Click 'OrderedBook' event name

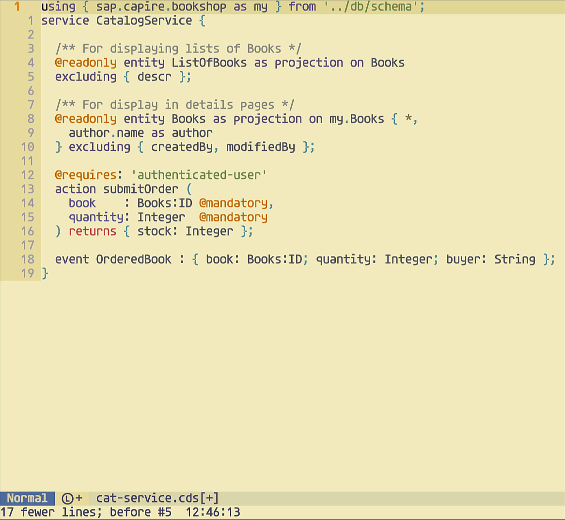[134, 259]
